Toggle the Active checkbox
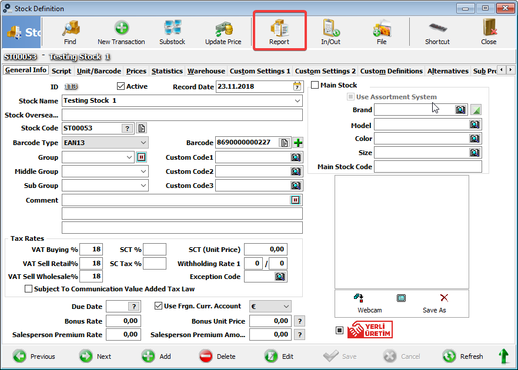 click(x=121, y=86)
